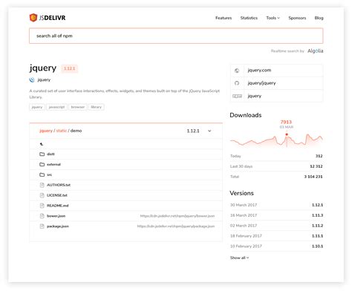This screenshot has width=352, height=291.
Task: Open the AUTHORS.txt file
Action: [x=59, y=185]
